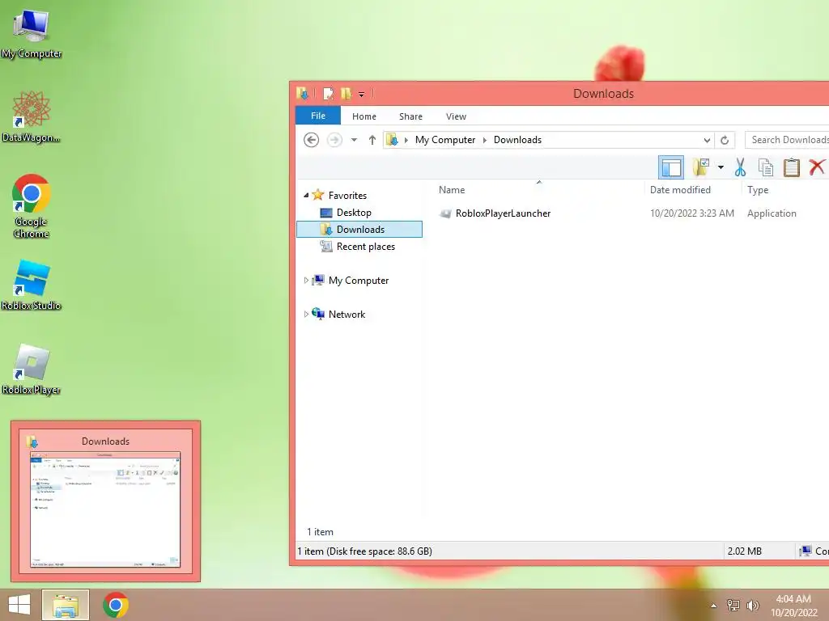Open quick access Properties icon in title bar
Viewport: 829px width, 621px height.
pyautogui.click(x=329, y=94)
